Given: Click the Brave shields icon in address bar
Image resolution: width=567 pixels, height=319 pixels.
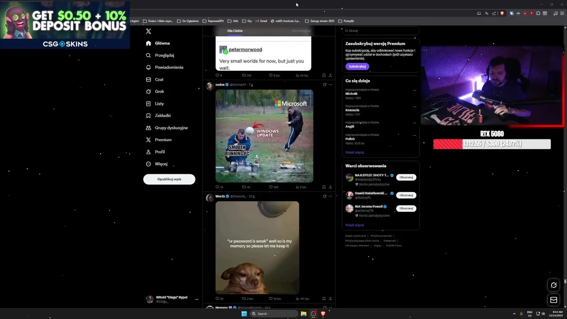Looking at the screenshot, I should pos(502,13).
